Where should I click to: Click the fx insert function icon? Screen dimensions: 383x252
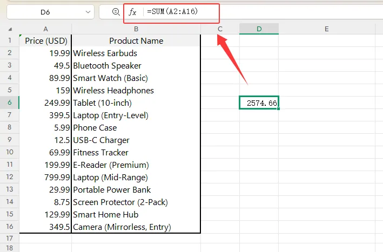(132, 12)
